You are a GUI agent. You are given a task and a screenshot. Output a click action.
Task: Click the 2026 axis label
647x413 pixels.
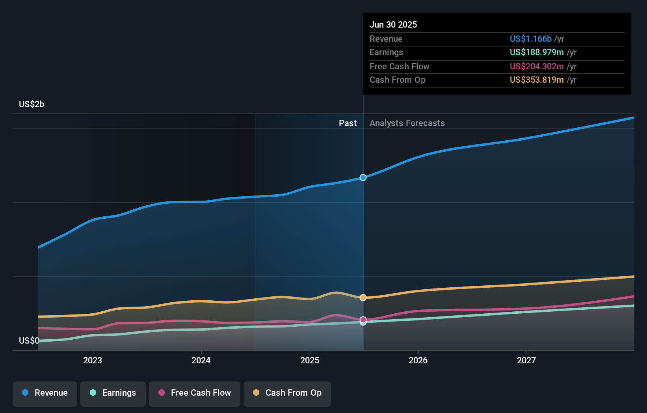coord(419,360)
